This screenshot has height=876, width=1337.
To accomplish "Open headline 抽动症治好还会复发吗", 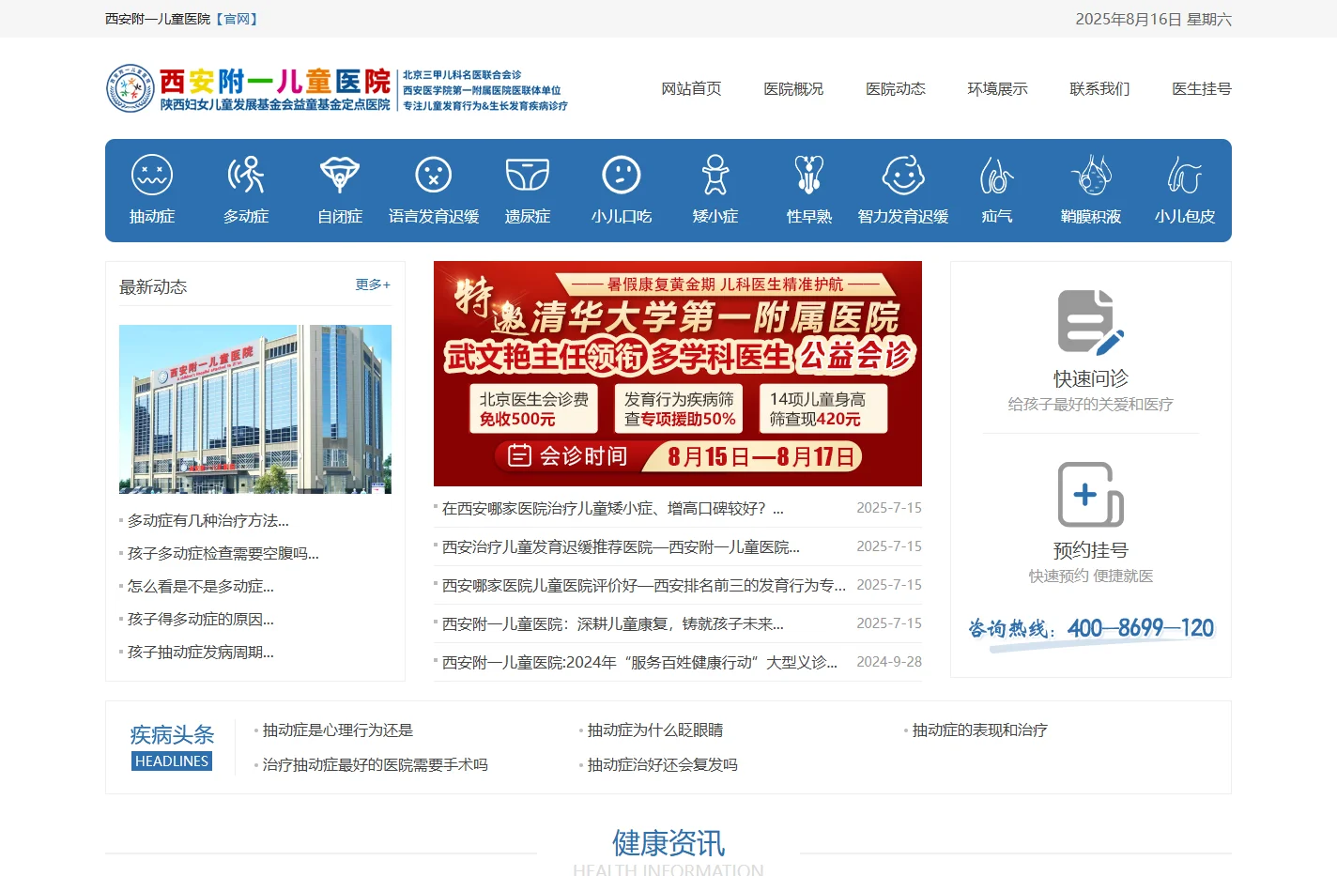I will [662, 764].
